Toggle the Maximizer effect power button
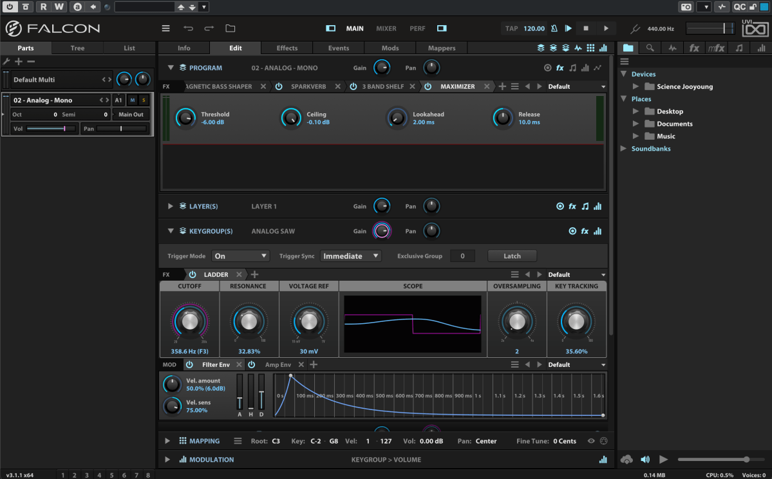The height and width of the screenshot is (479, 772). [428, 86]
